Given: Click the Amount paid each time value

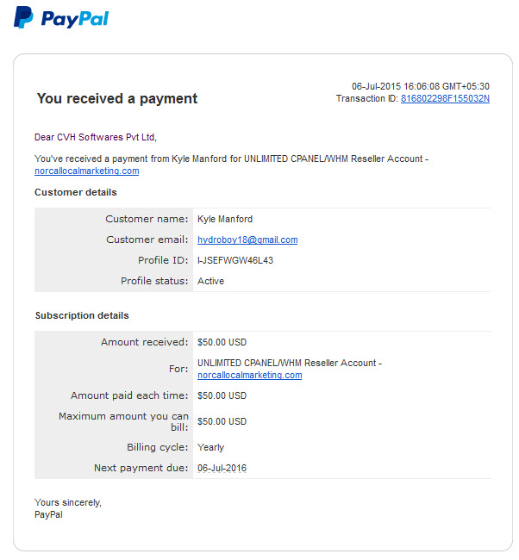Looking at the screenshot, I should coord(222,395).
